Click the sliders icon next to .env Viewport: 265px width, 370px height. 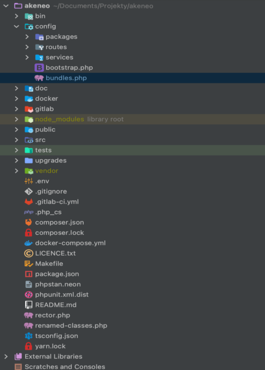point(29,181)
